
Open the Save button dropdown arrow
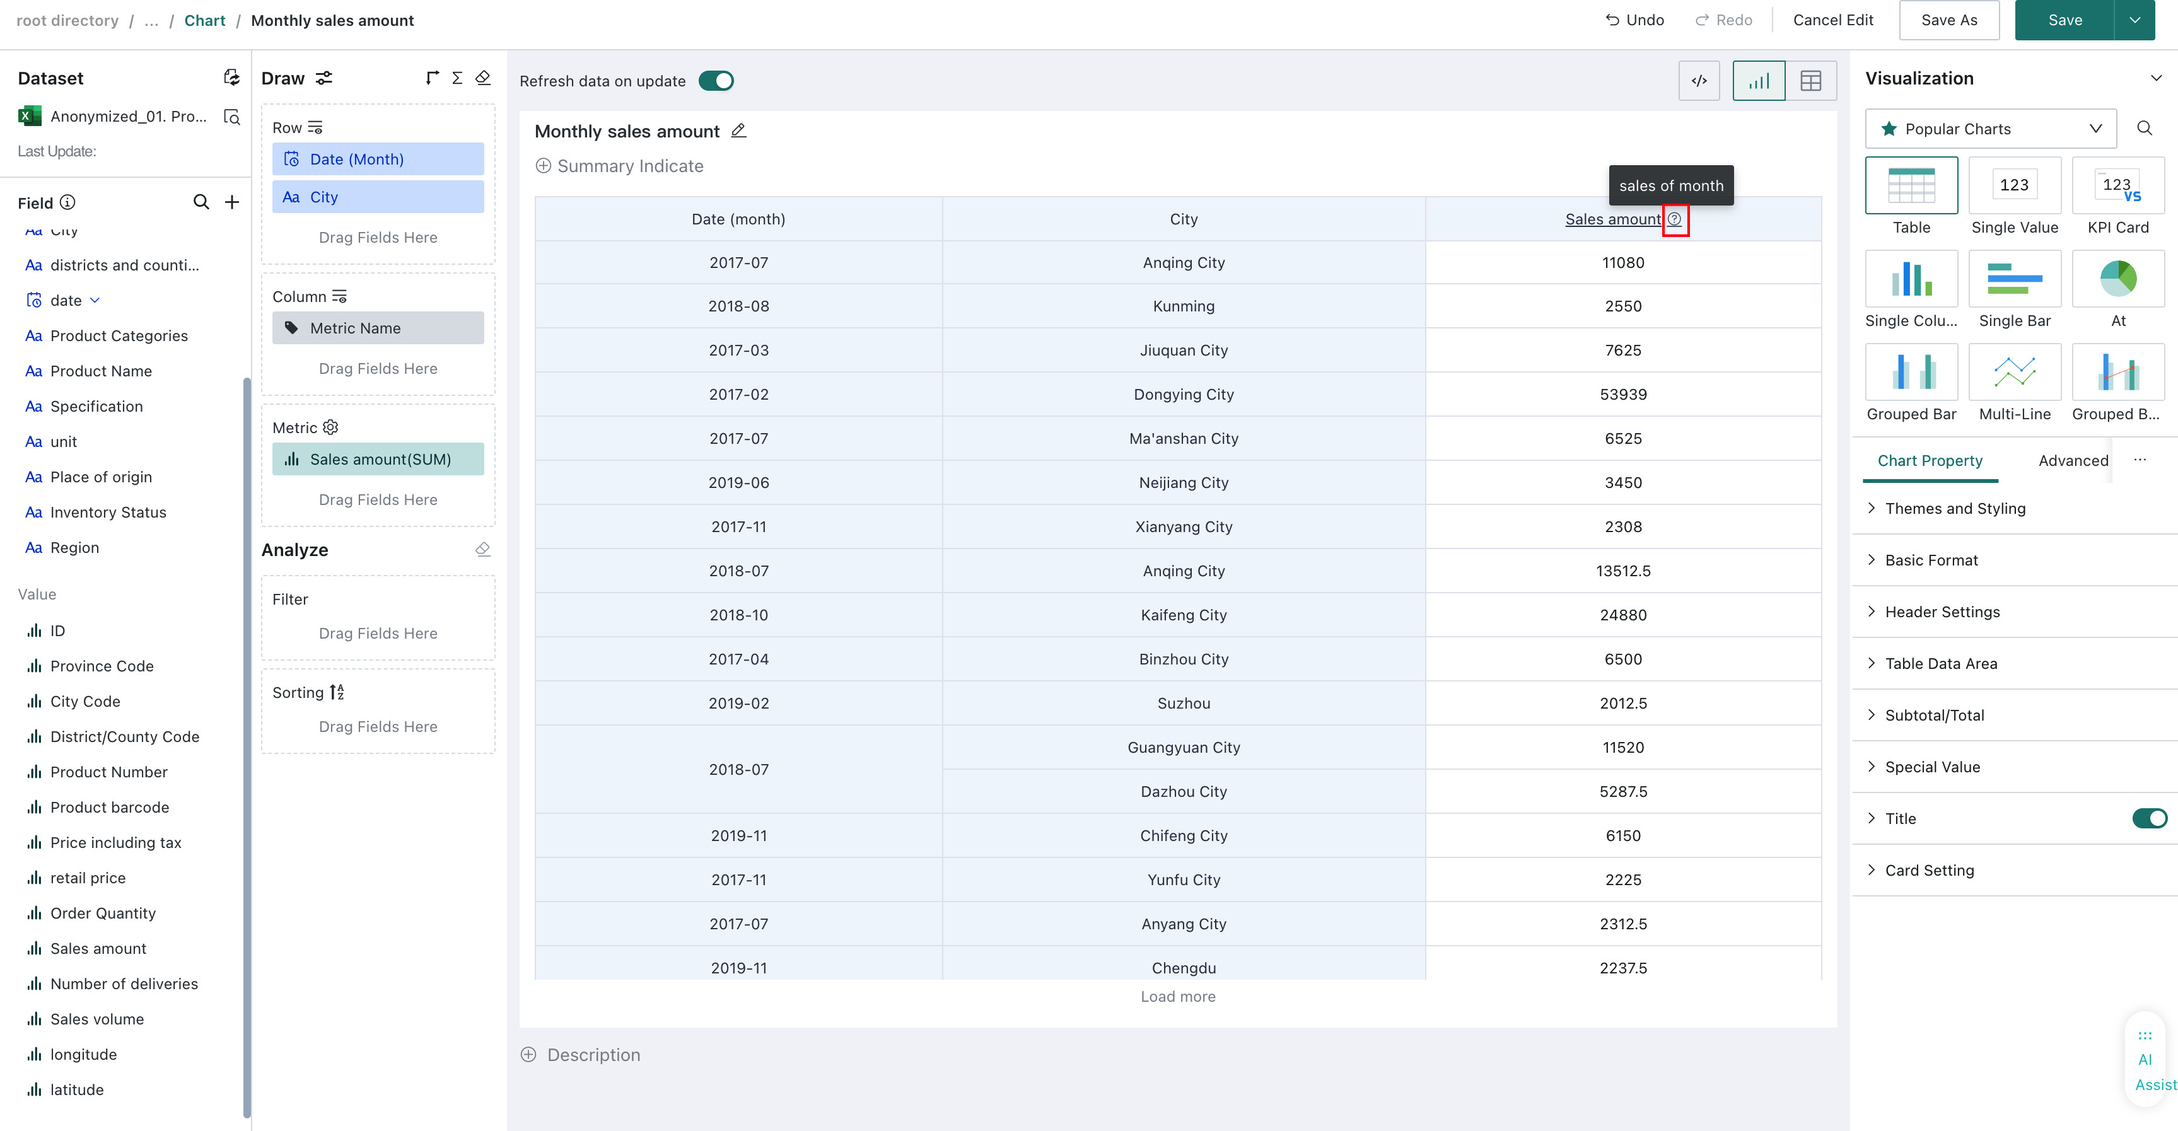click(x=2134, y=20)
